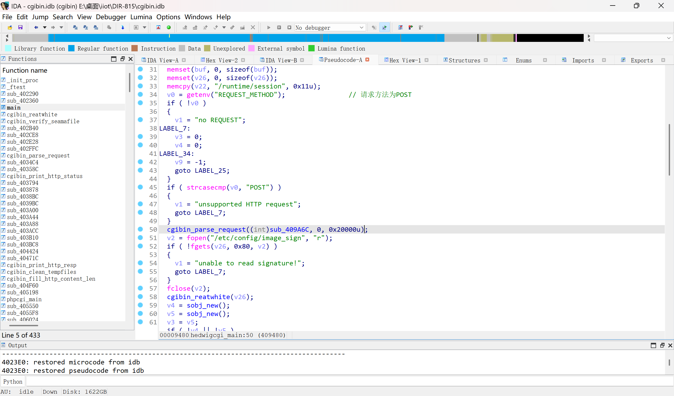This screenshot has height=396, width=674.
Task: Click the blue down arrow jump icon
Action: tap(123, 28)
